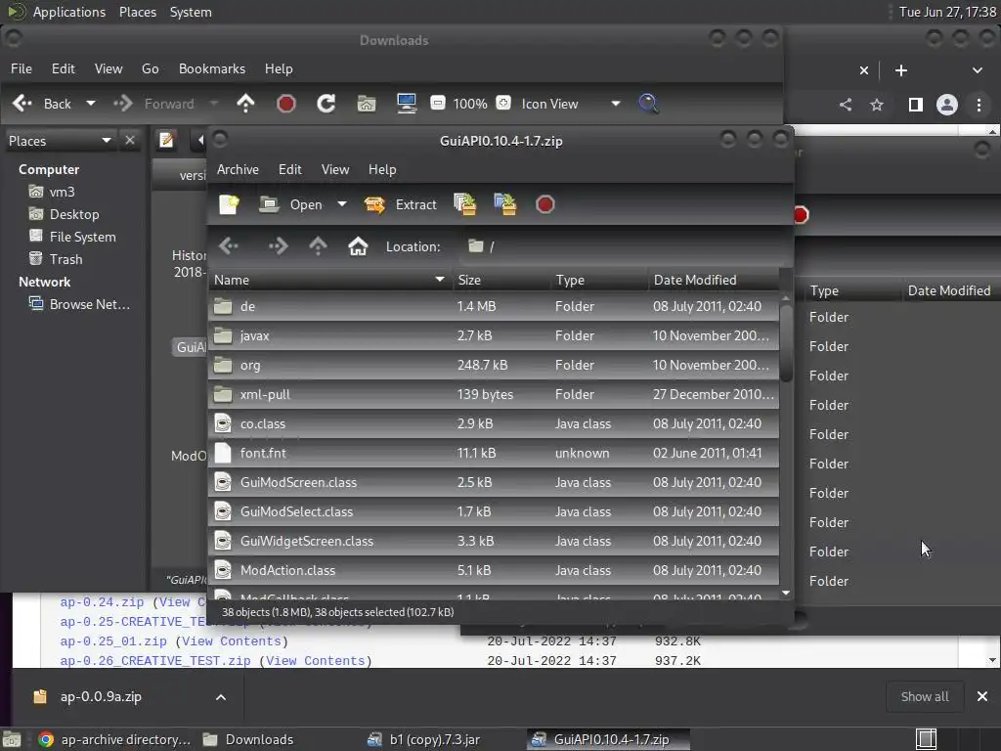Click Back in Downloads file manager

tap(42, 104)
